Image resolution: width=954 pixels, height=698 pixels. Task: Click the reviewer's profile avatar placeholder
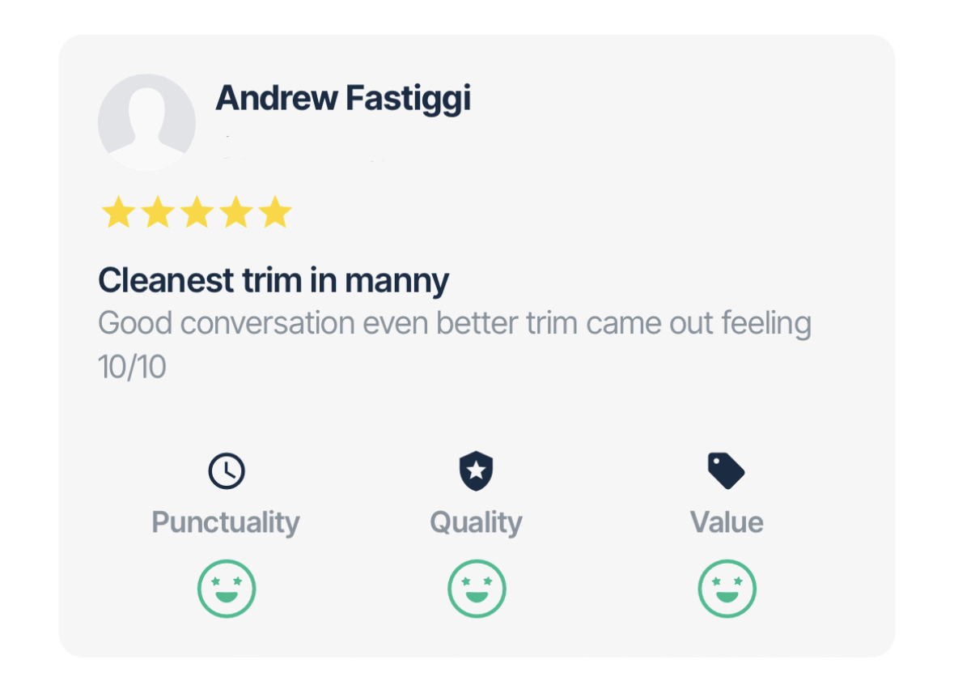click(146, 122)
